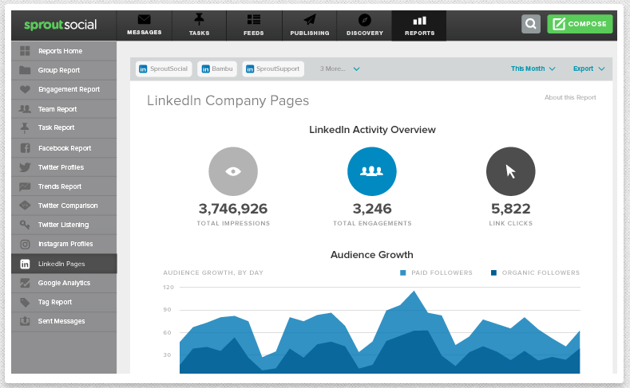Click the Audience Growth, By Day label

tap(213, 273)
